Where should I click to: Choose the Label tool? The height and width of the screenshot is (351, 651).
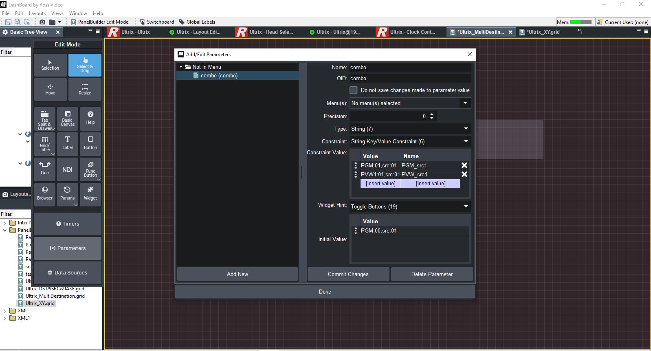(68, 144)
